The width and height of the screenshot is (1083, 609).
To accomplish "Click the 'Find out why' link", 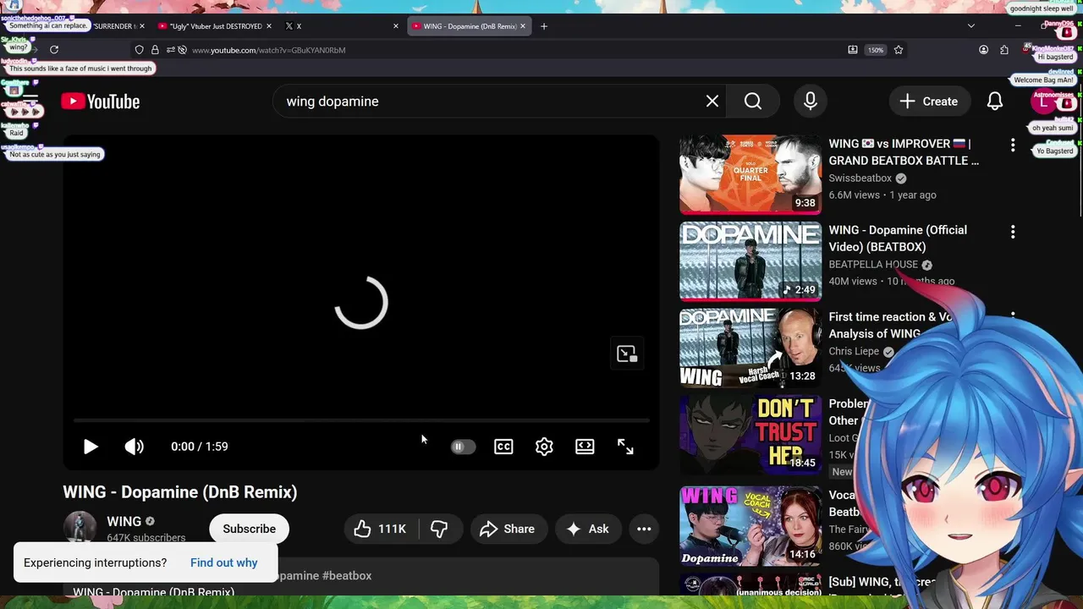I will click(x=223, y=562).
